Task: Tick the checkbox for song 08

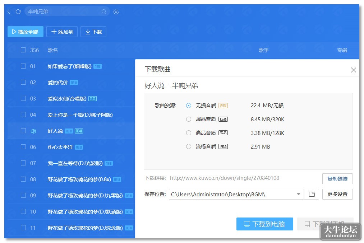Action: click(23, 179)
